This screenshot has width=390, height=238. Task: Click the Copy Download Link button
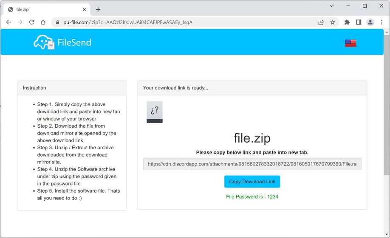(x=252, y=182)
